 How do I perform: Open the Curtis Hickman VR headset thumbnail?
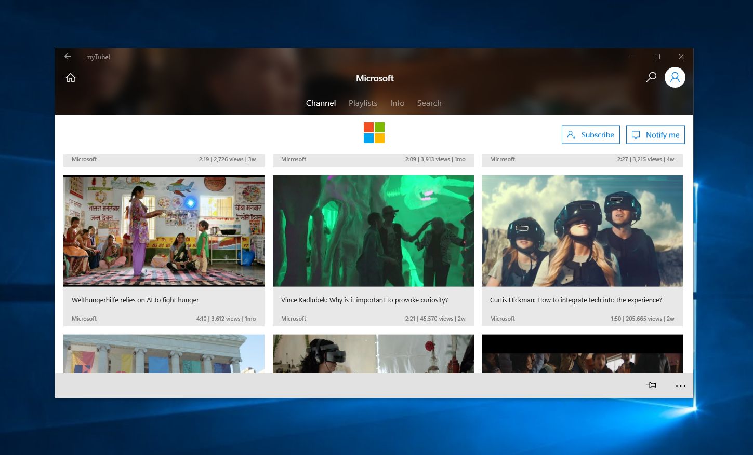click(x=582, y=231)
